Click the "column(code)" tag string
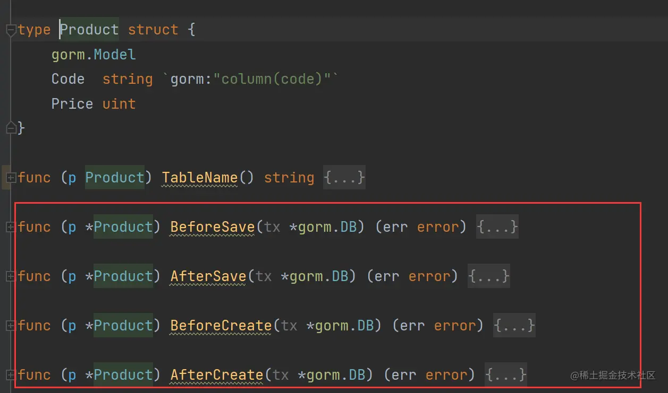668x393 pixels. click(272, 79)
